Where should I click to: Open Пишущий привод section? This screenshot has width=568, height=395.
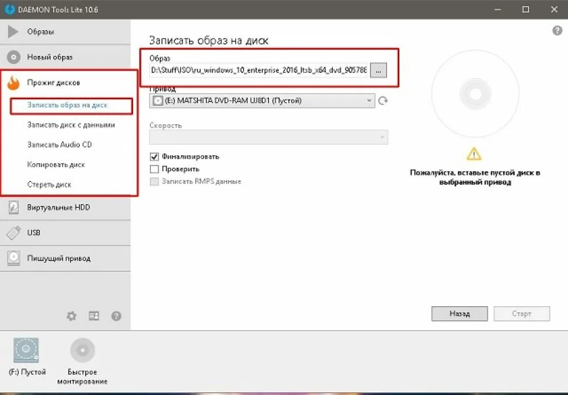coord(65,258)
